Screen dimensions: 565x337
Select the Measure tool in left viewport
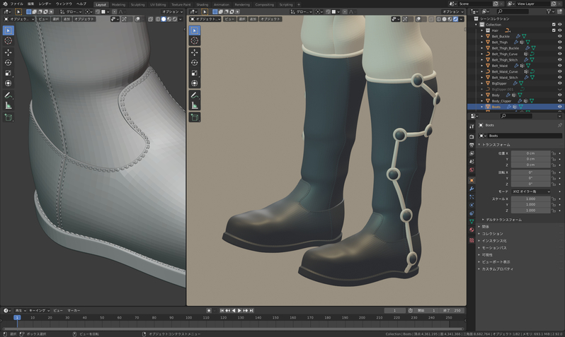point(8,106)
